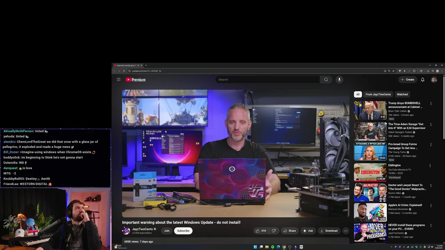Start voice search with microphone icon

[x=339, y=80]
